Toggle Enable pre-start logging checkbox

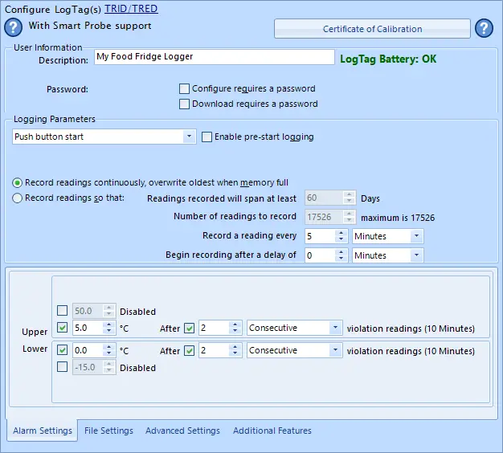click(x=207, y=137)
